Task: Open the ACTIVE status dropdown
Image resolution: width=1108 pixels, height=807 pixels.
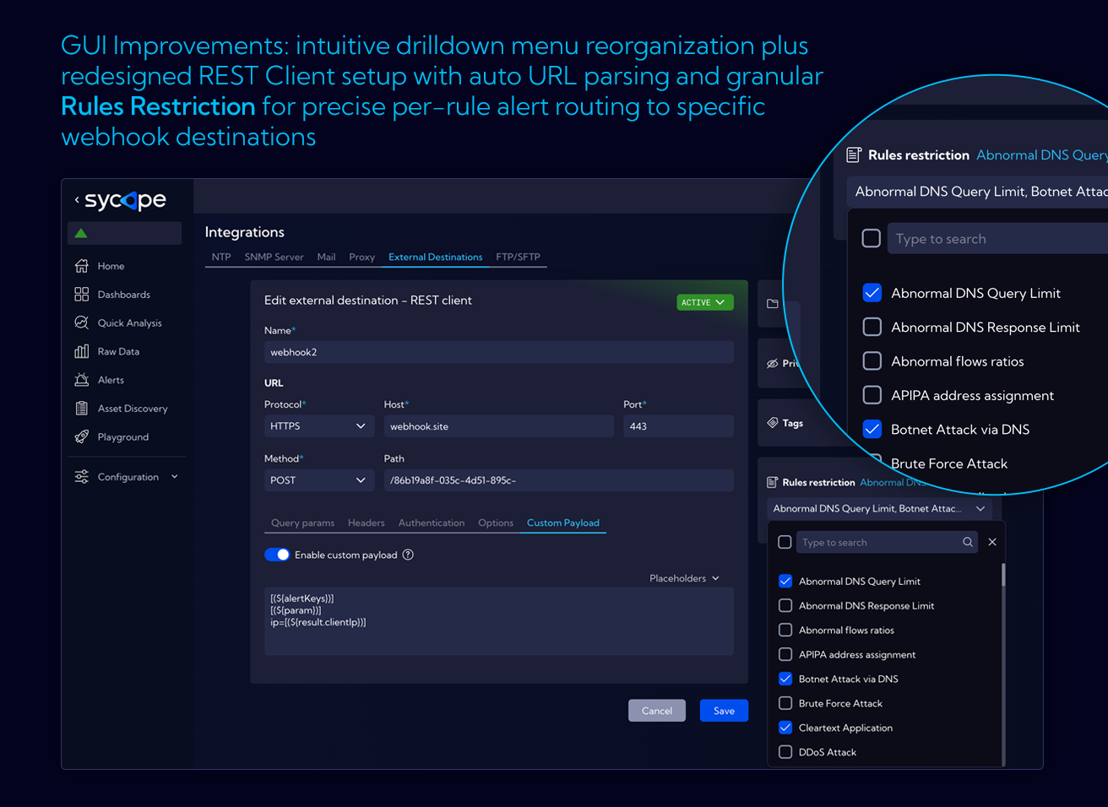Action: pos(705,302)
